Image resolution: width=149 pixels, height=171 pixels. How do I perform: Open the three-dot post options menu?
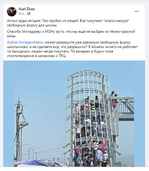tap(137, 11)
